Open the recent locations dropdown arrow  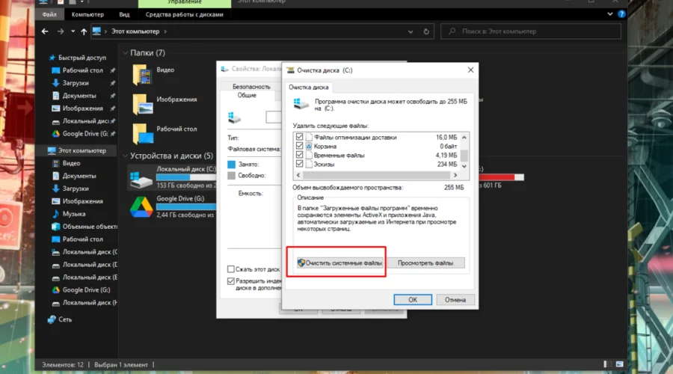[73, 31]
